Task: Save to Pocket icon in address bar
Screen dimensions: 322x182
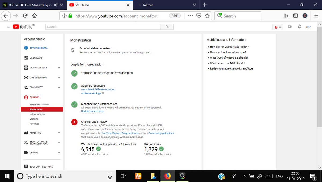Action: (199, 16)
